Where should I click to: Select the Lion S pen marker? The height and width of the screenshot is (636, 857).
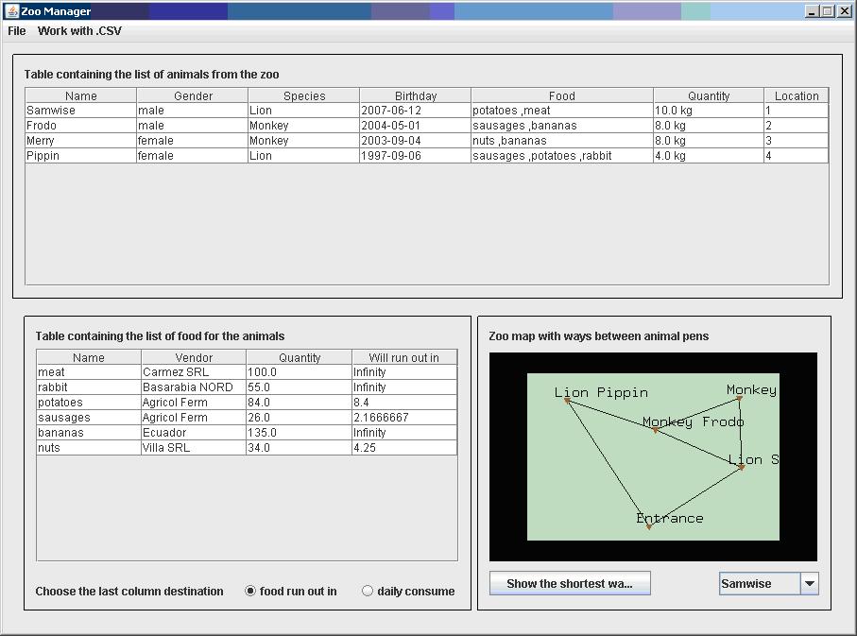click(x=742, y=469)
